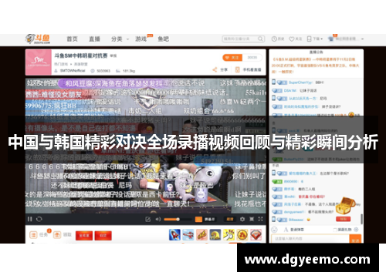Image resolution: width=386 pixels, height=279 pixels.
Task: Click the first red button below the player
Action: [84, 236]
